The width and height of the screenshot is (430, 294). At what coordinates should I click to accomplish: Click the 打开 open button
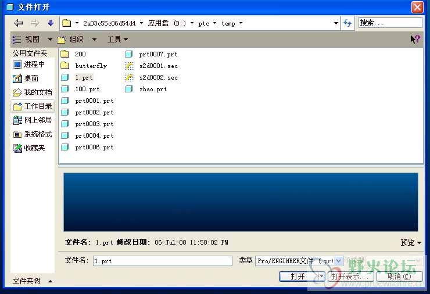[x=299, y=277]
